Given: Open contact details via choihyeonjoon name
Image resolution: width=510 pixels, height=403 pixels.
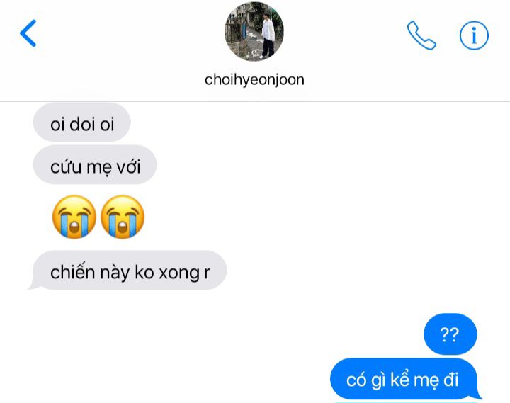Looking at the screenshot, I should (254, 80).
